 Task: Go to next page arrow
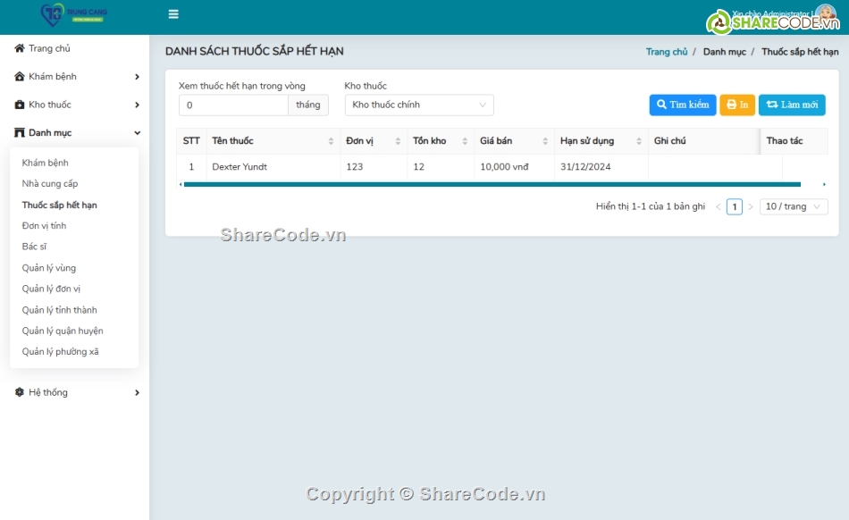[x=751, y=206]
